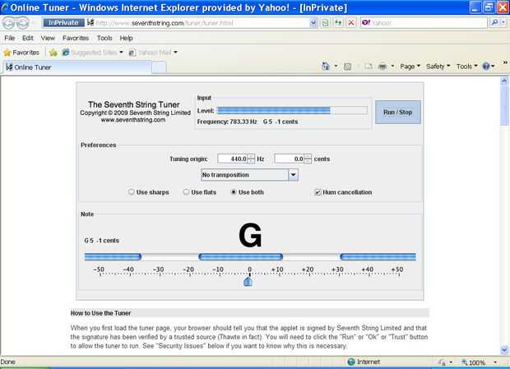Click the protected mode icon in status bar
Viewport: 510px width, 369px height.
[x=442, y=362]
